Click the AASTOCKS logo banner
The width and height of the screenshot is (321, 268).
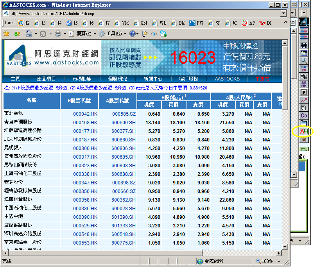coord(52,57)
